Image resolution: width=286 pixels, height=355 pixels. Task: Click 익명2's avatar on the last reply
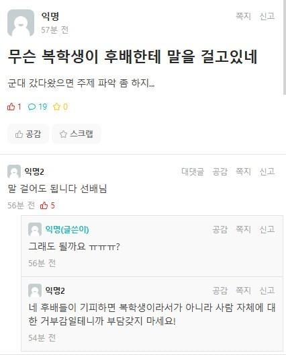[35, 290]
